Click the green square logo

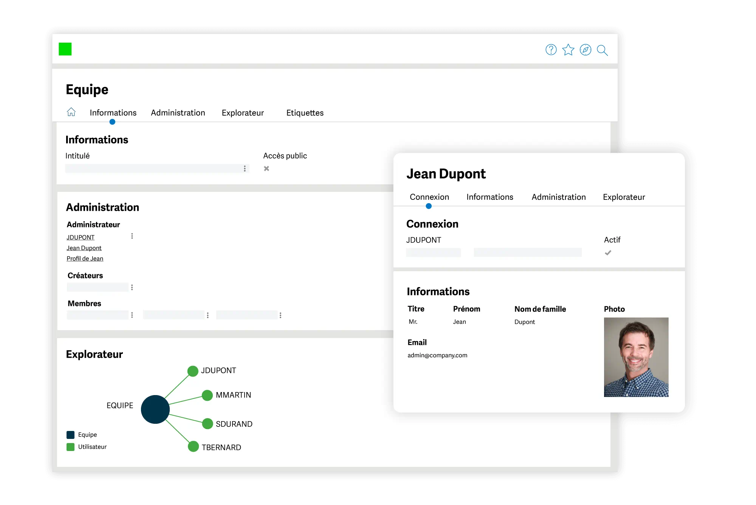tap(65, 49)
